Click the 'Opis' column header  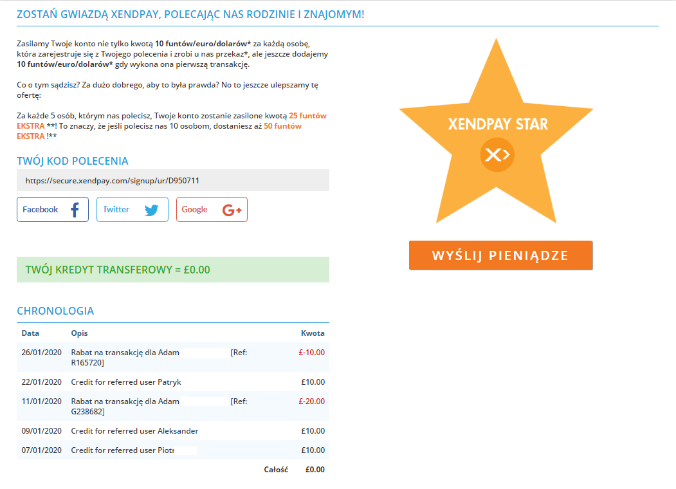click(79, 333)
